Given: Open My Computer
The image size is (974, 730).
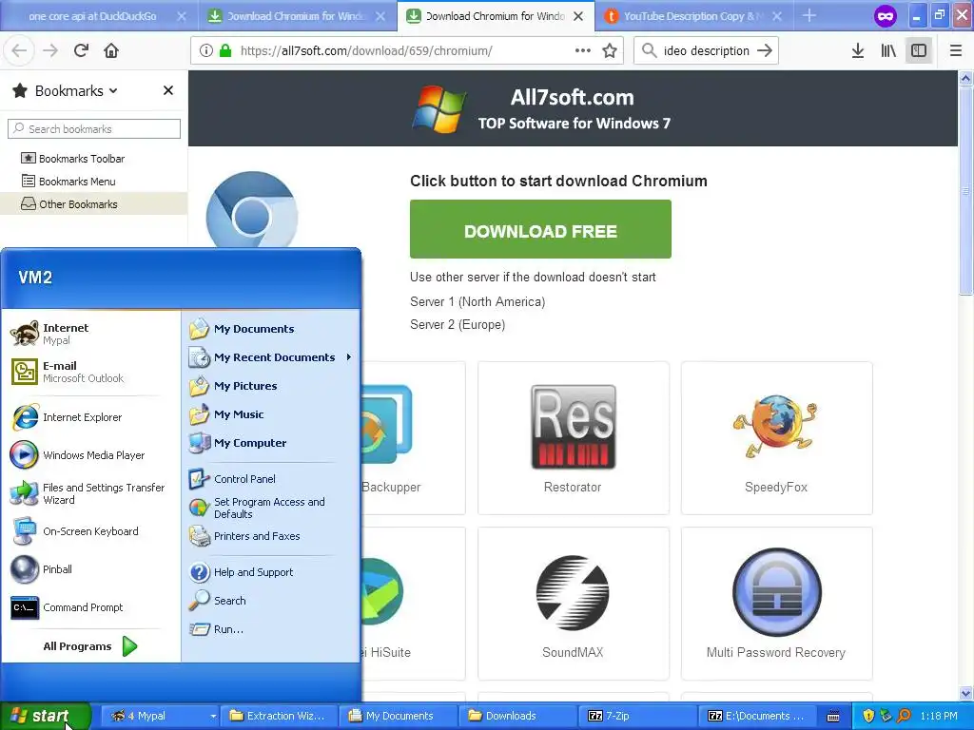Looking at the screenshot, I should pyautogui.click(x=270, y=443).
